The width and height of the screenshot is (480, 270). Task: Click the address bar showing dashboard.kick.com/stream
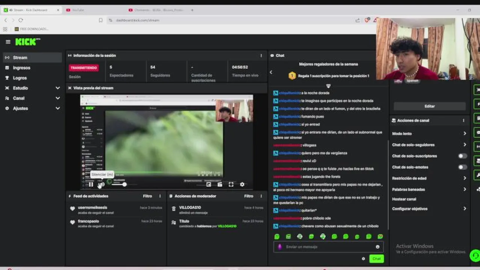(x=137, y=20)
